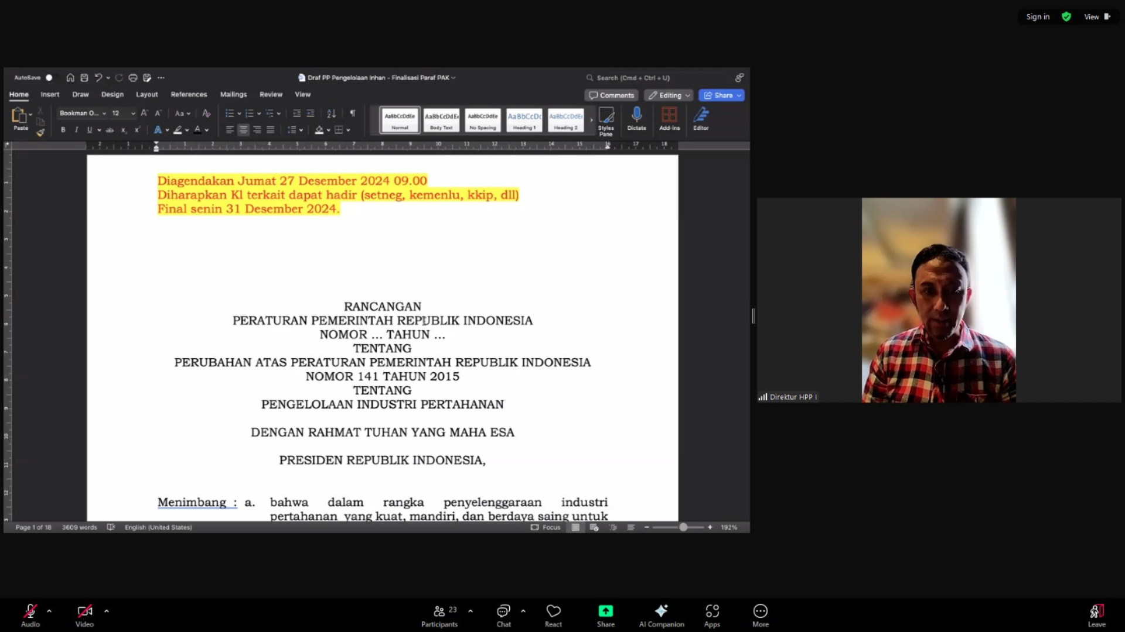Apply strikethrough formatting
The image size is (1125, 632).
pyautogui.click(x=110, y=130)
